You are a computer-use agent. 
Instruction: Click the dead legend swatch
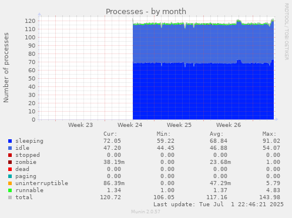(x=10, y=169)
